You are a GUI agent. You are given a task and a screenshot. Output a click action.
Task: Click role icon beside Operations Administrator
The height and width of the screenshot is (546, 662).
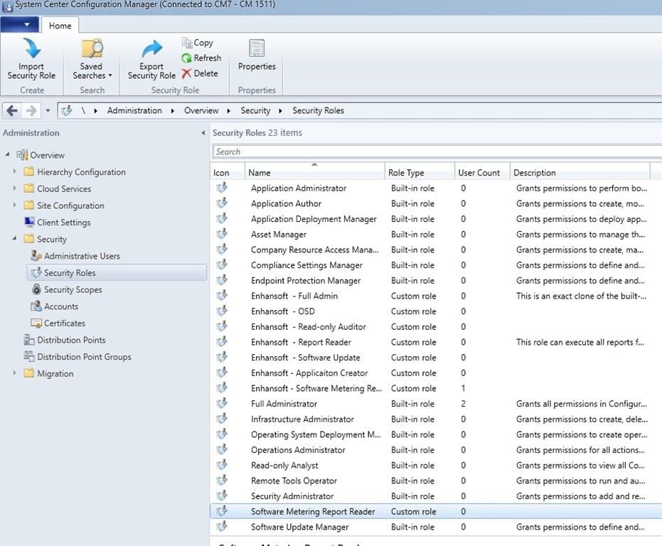point(222,449)
